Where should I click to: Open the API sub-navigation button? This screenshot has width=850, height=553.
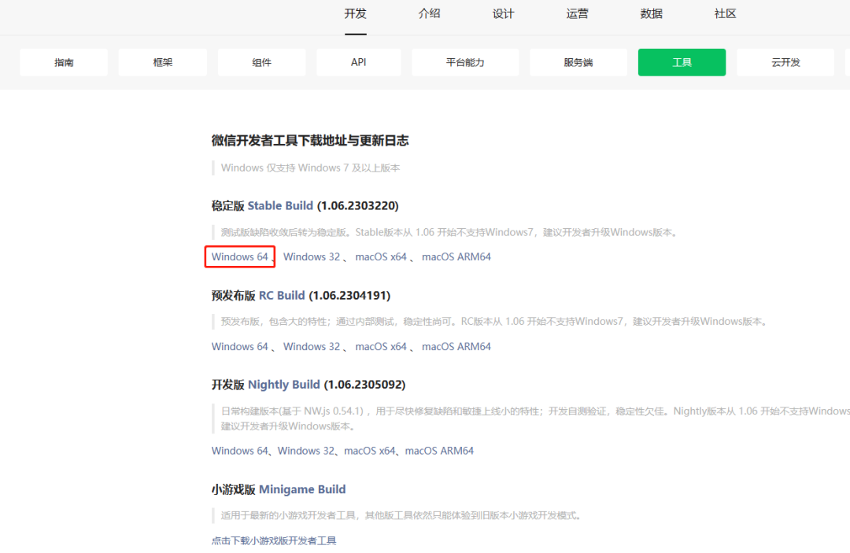pos(358,62)
